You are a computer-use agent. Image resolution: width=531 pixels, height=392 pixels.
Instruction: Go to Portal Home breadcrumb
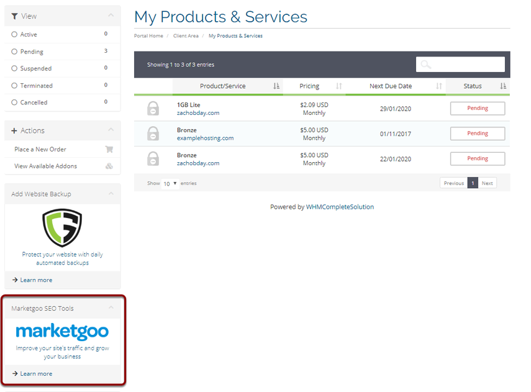tap(148, 36)
